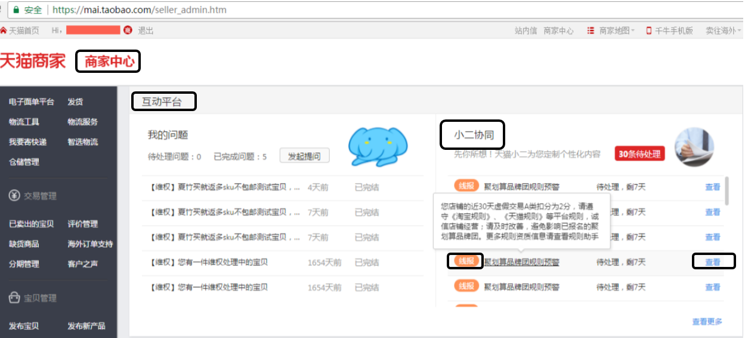Image resolution: width=745 pixels, height=338 pixels.
Task: Click the 已完结 status of the 4天前 question
Action: click(x=367, y=187)
